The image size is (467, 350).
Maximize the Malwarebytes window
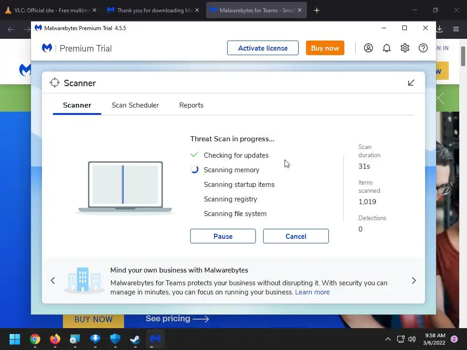(405, 28)
